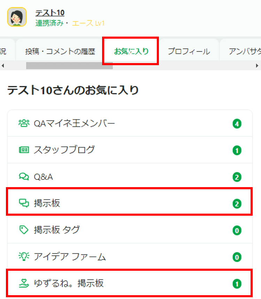Open the 投稿・コメントの履歴 tab
Viewport: 261px width, 299px height.
[60, 52]
